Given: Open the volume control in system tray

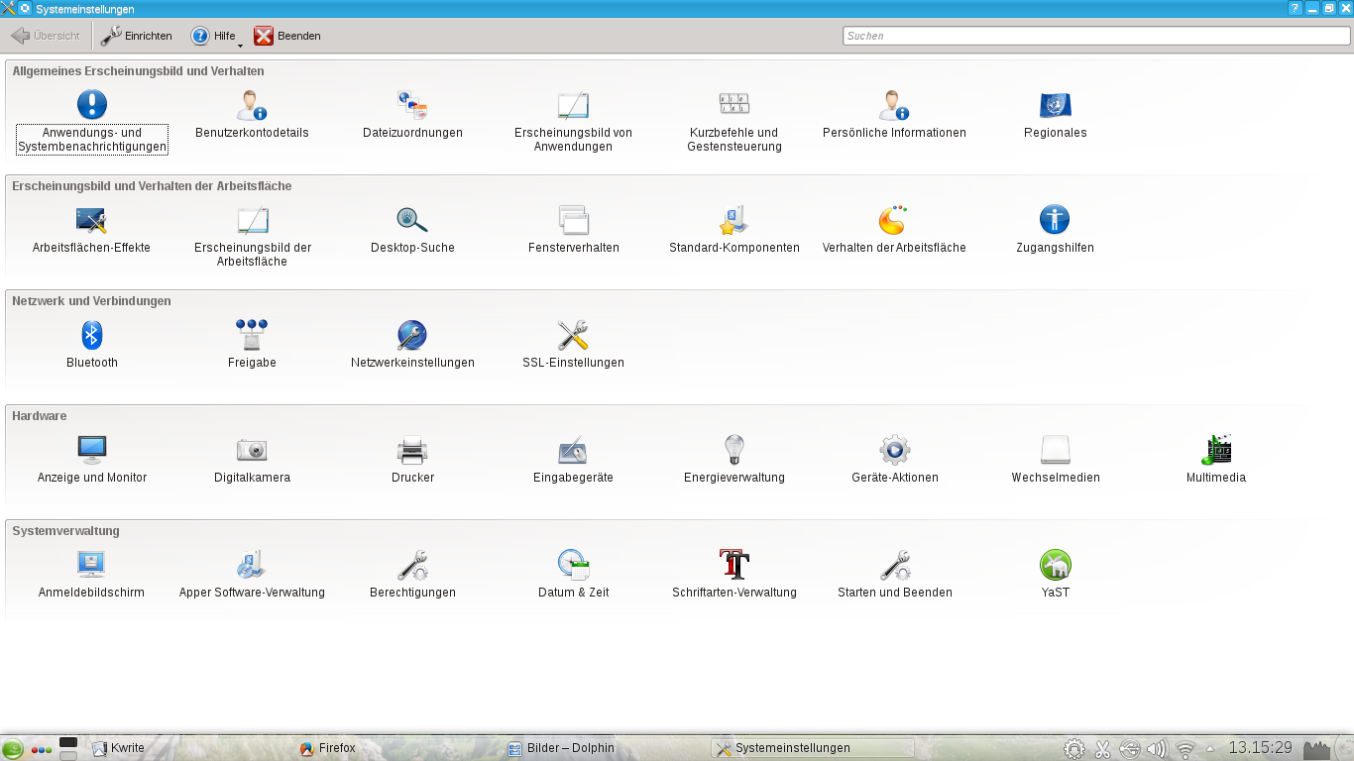Looking at the screenshot, I should (x=1157, y=749).
